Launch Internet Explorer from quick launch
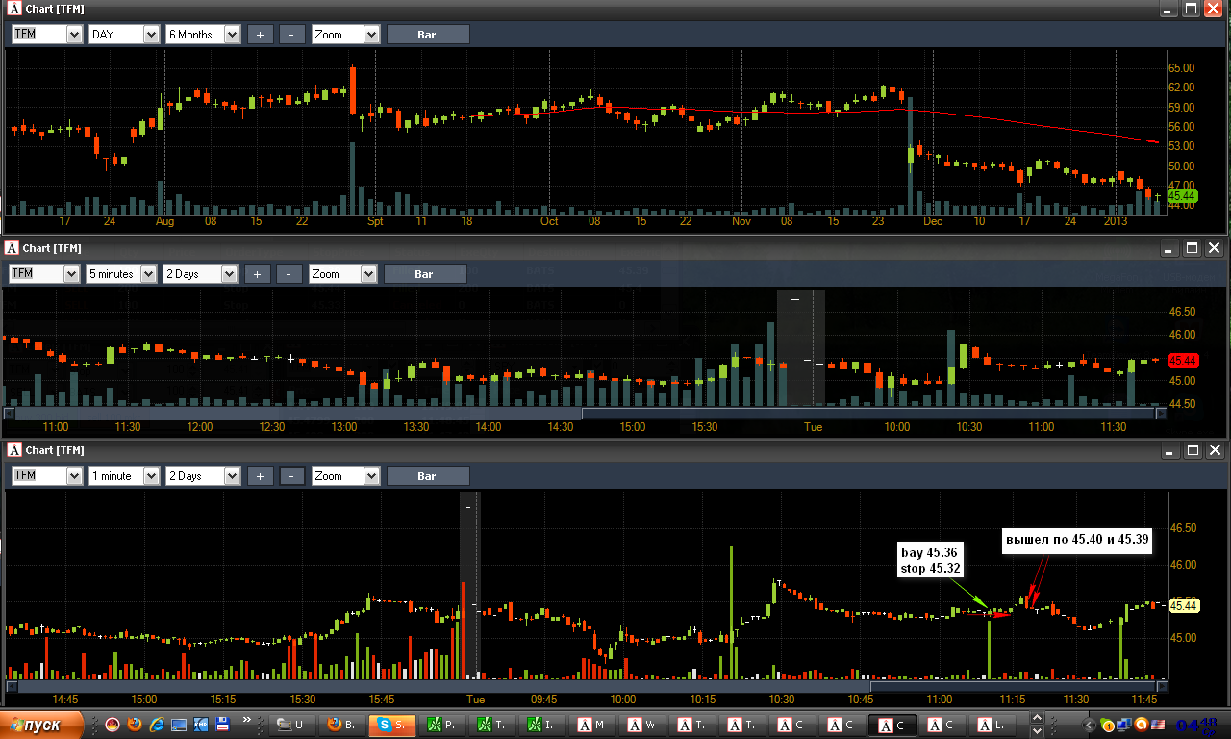 click(x=157, y=725)
